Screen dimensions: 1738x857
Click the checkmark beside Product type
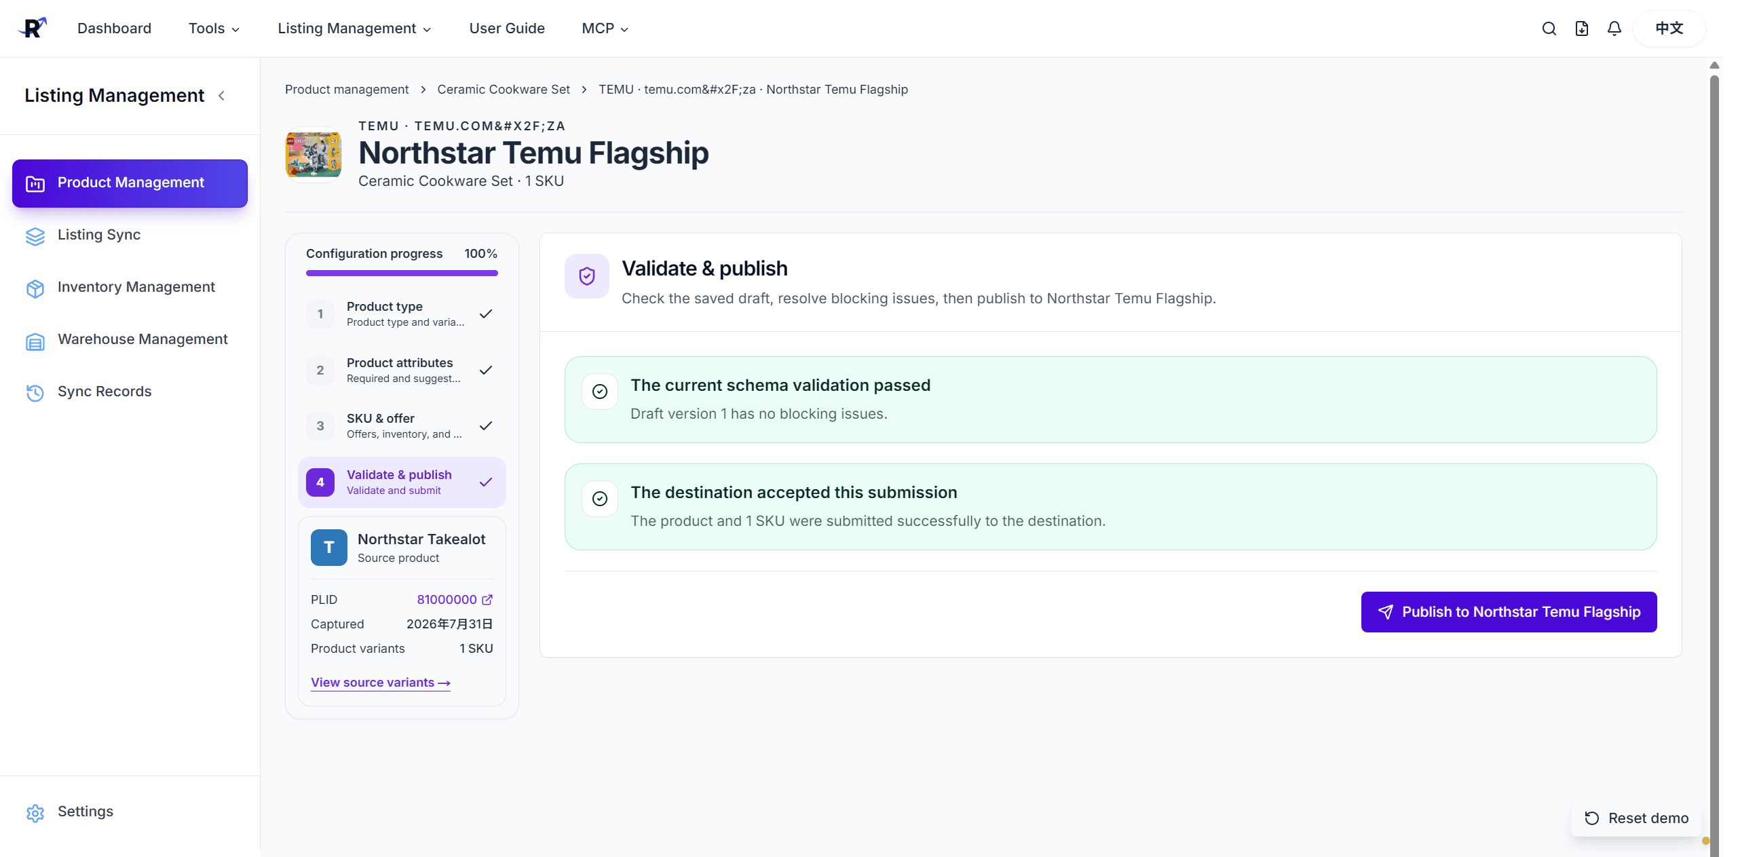[486, 314]
